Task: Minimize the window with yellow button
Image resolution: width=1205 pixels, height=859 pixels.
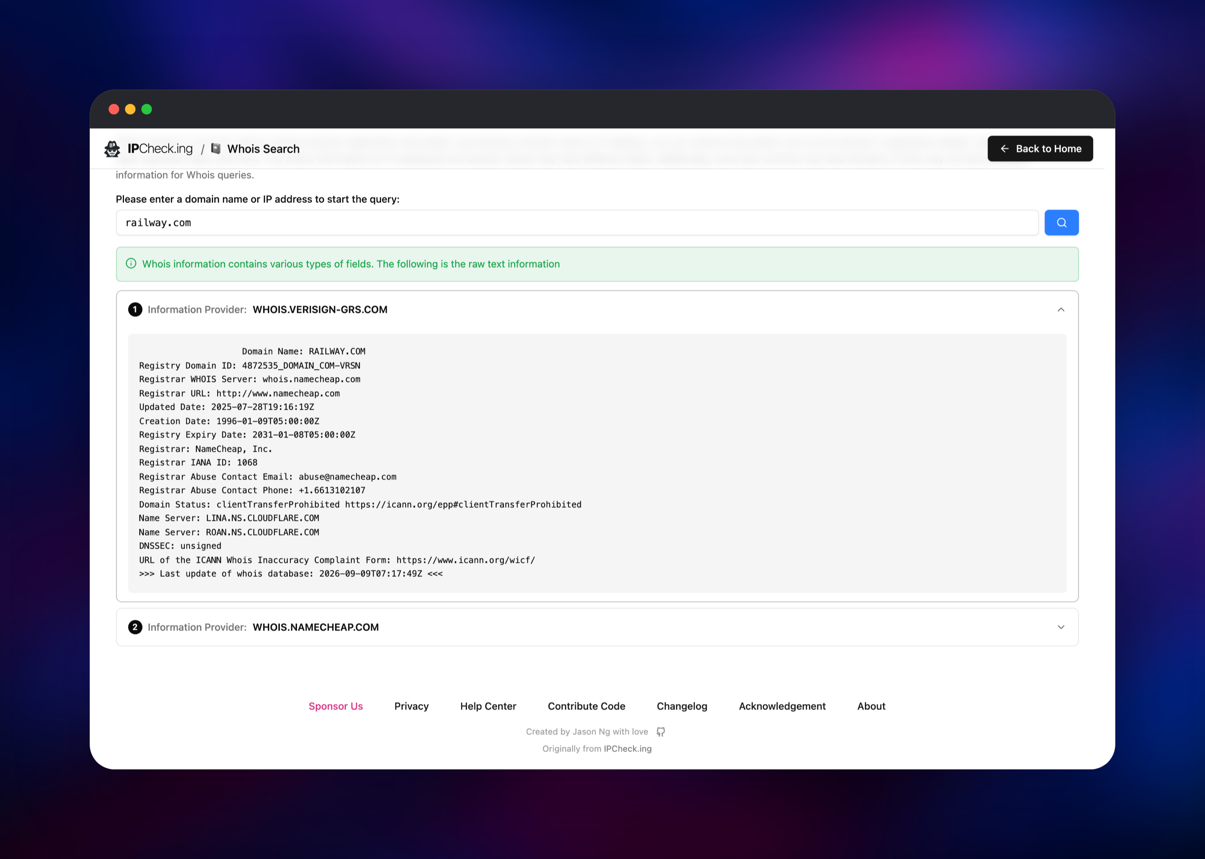Action: [130, 109]
